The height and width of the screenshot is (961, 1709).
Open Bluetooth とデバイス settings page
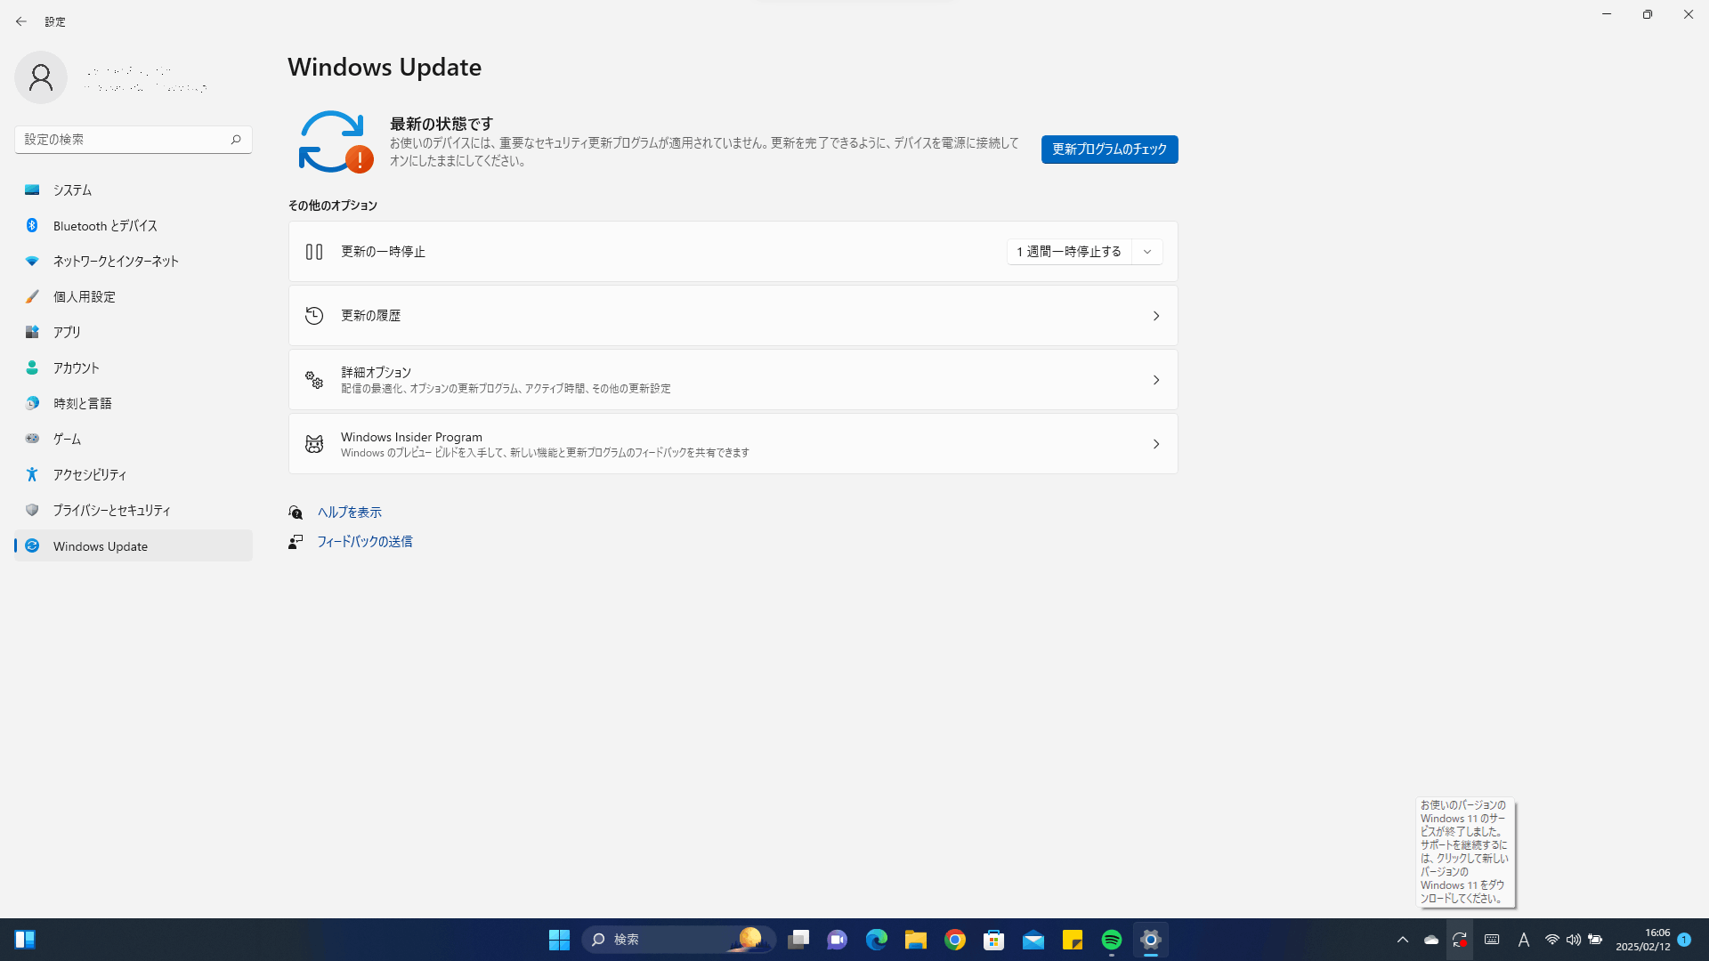click(x=105, y=226)
